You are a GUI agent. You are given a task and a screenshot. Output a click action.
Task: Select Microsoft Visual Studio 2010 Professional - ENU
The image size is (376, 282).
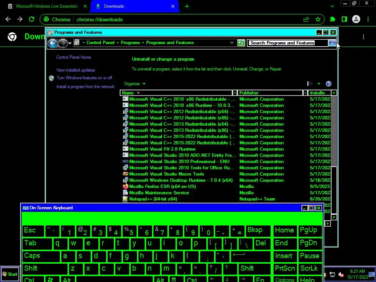click(179, 162)
